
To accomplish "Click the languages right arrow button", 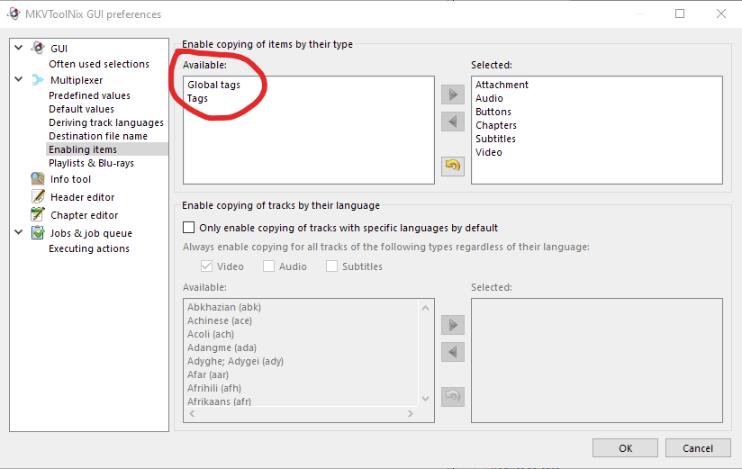I will click(453, 325).
